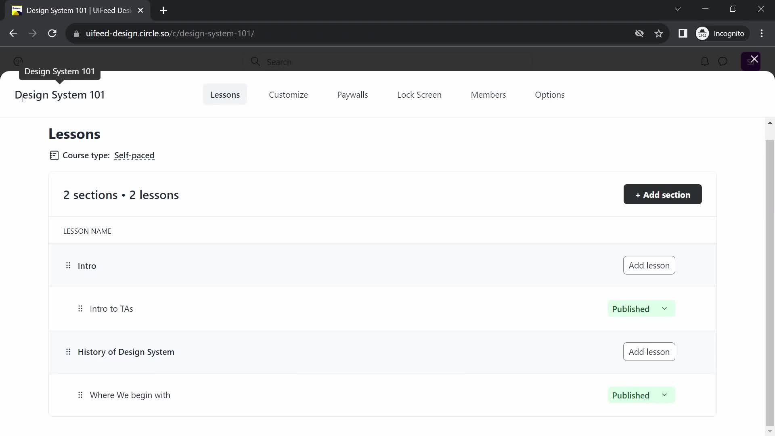Open the Members tab in course navigation
Viewport: 775px width, 436px height.
(x=489, y=95)
